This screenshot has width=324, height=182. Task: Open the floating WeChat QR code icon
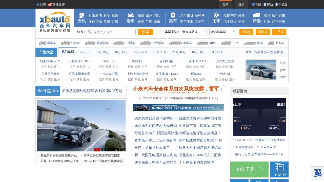[x=317, y=173]
